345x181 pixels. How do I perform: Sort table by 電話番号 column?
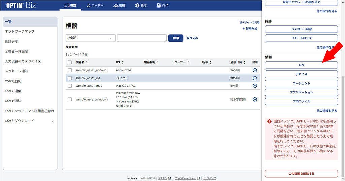click(x=158, y=63)
